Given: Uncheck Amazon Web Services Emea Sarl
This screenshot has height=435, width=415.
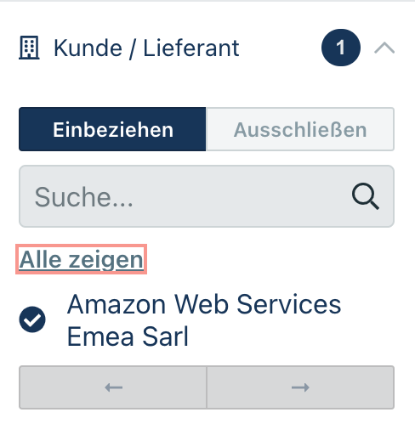Looking at the screenshot, I should coord(32,319).
